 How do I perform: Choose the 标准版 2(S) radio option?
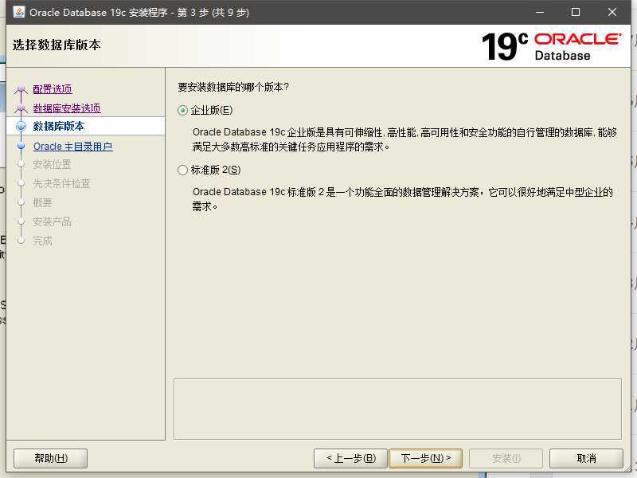(183, 170)
